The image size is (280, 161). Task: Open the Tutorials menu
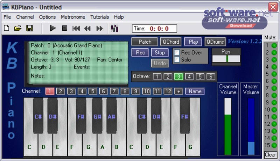[x=99, y=17]
